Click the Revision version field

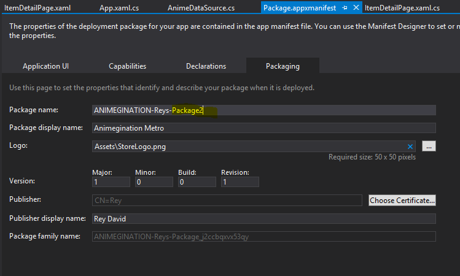pyautogui.click(x=240, y=182)
